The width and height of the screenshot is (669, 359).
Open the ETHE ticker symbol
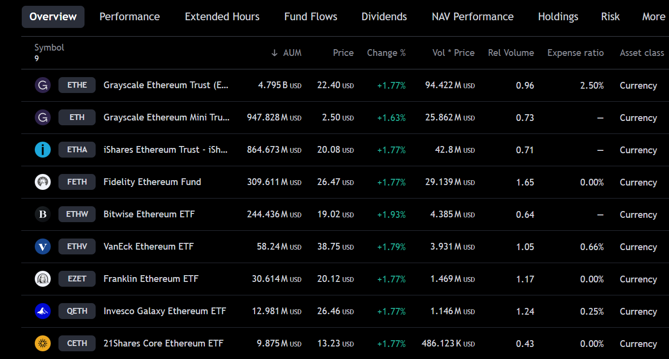click(77, 85)
